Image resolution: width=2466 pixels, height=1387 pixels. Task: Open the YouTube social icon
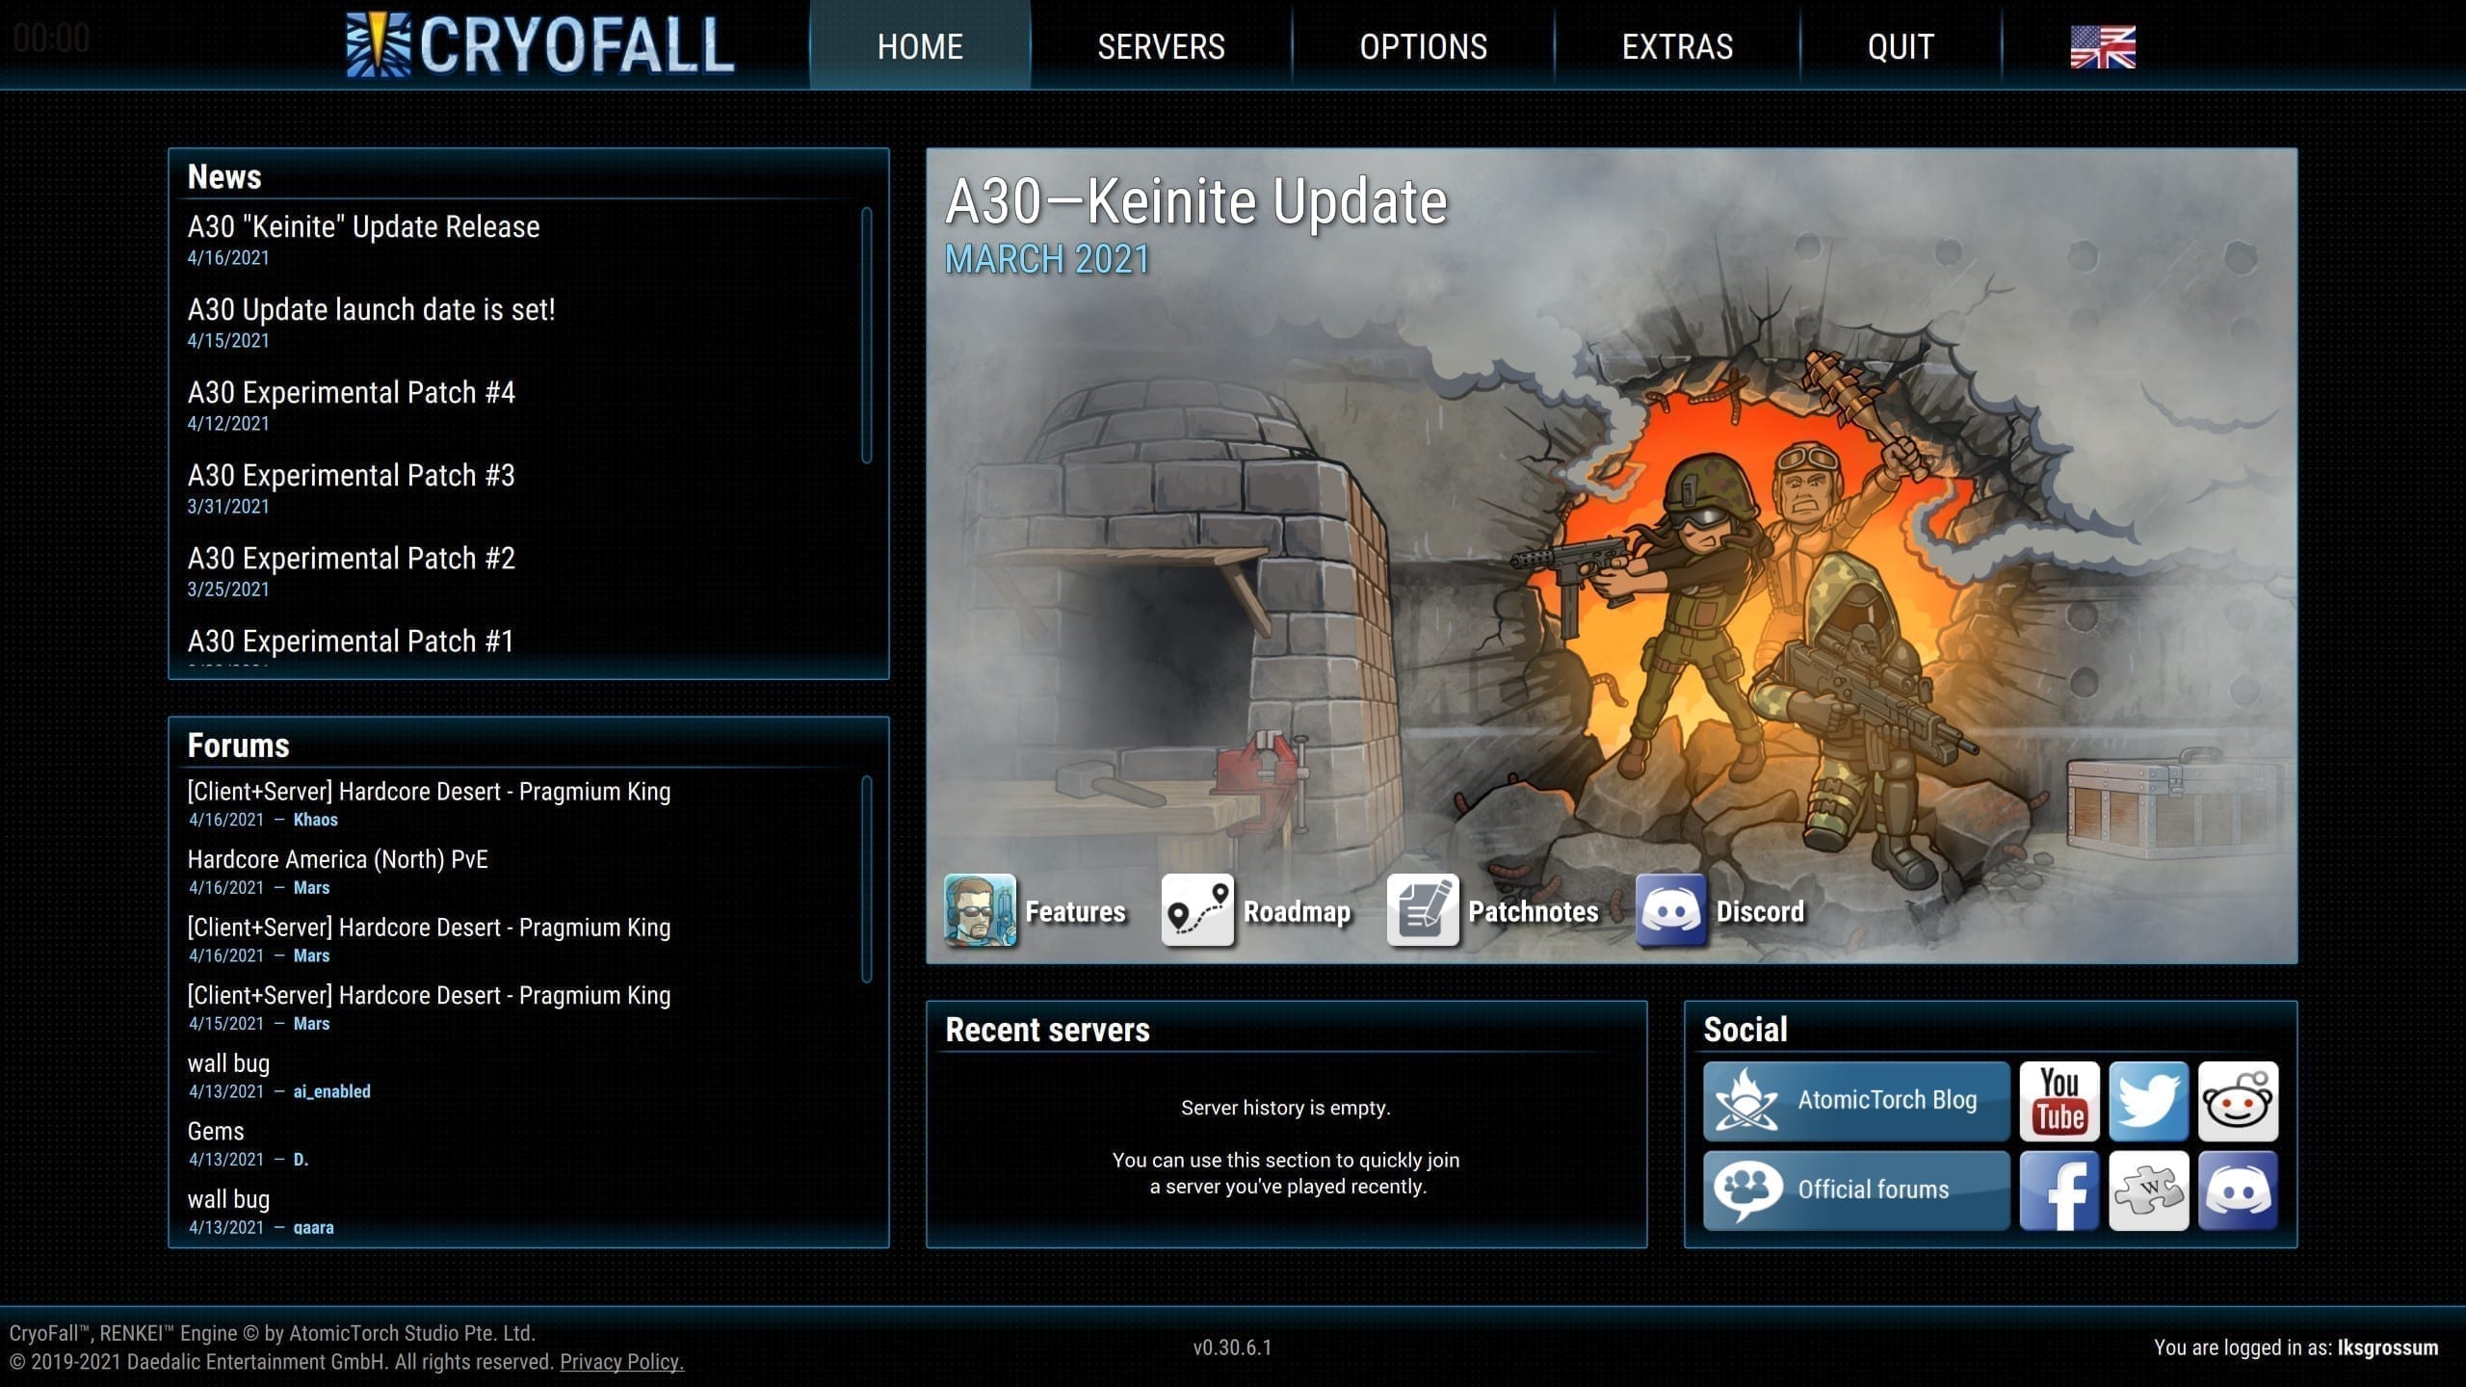pyautogui.click(x=2059, y=1101)
